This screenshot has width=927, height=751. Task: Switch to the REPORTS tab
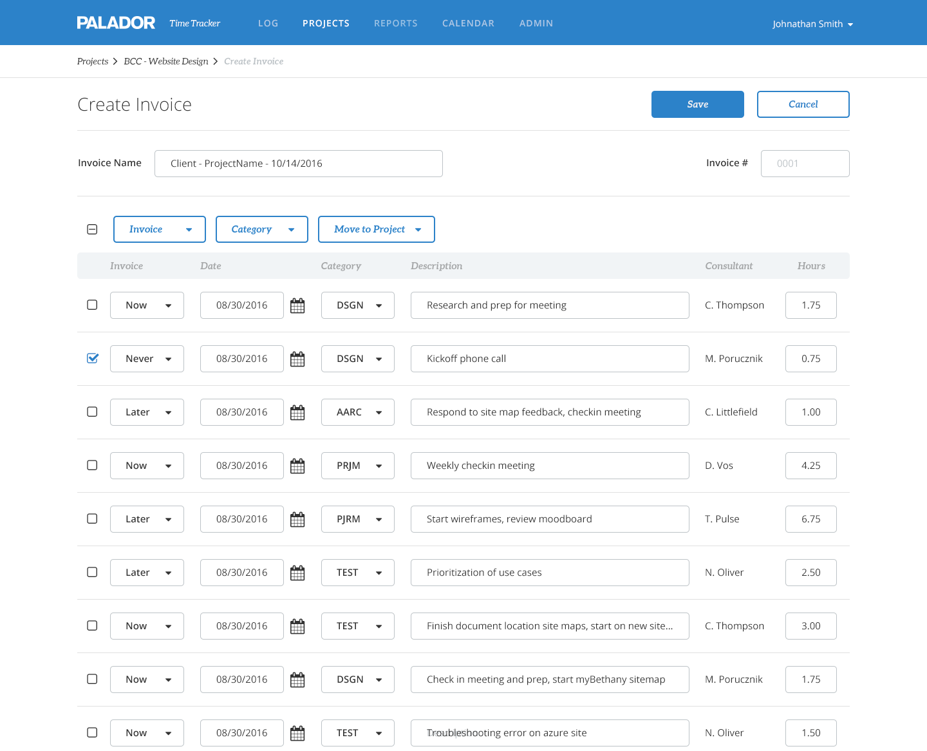tap(396, 23)
